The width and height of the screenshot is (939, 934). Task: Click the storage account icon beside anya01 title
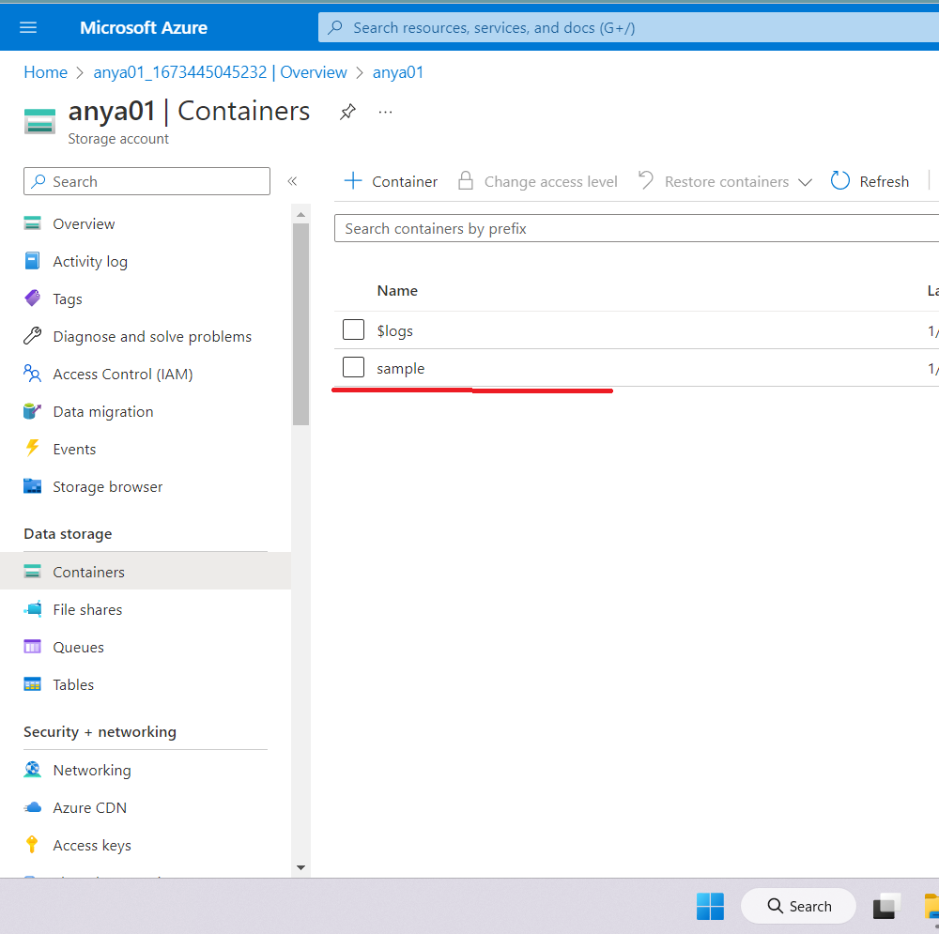click(39, 121)
